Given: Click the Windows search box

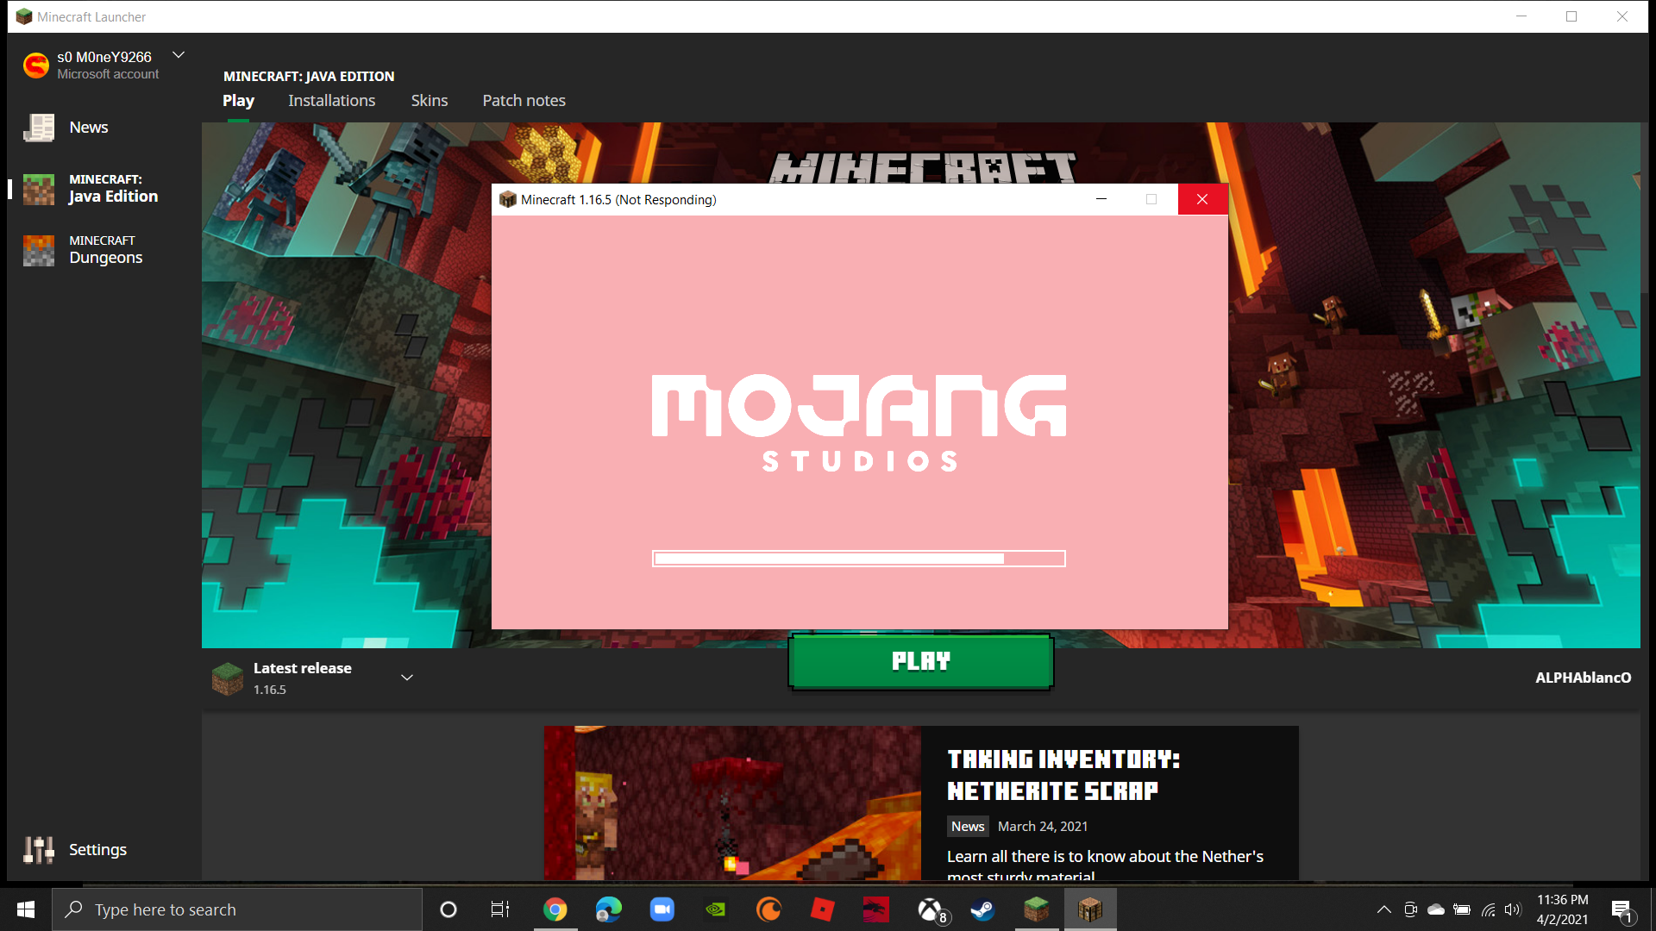Looking at the screenshot, I should click(x=237, y=909).
